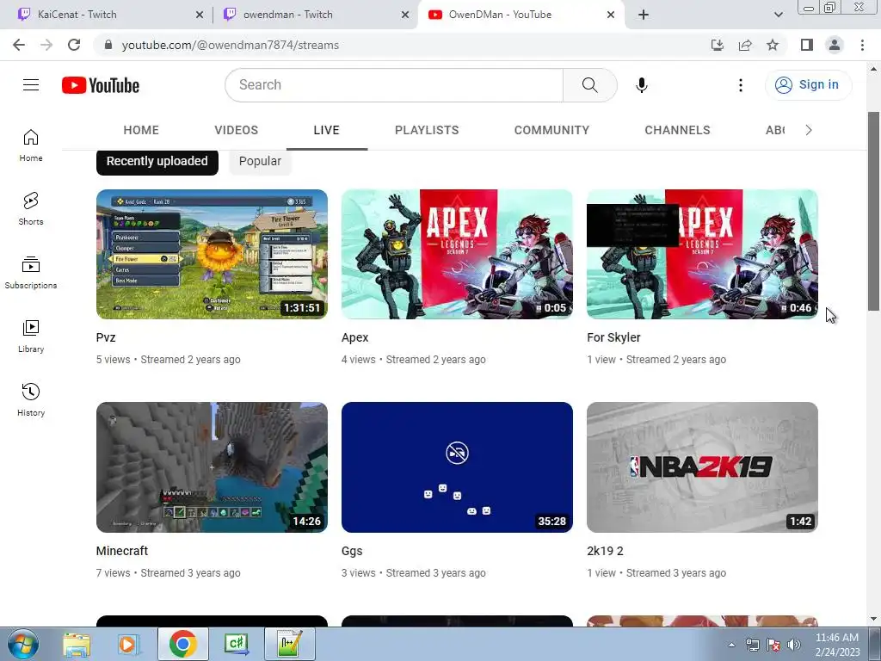Open the channel CHANNELS tab
881x661 pixels.
[x=677, y=131]
